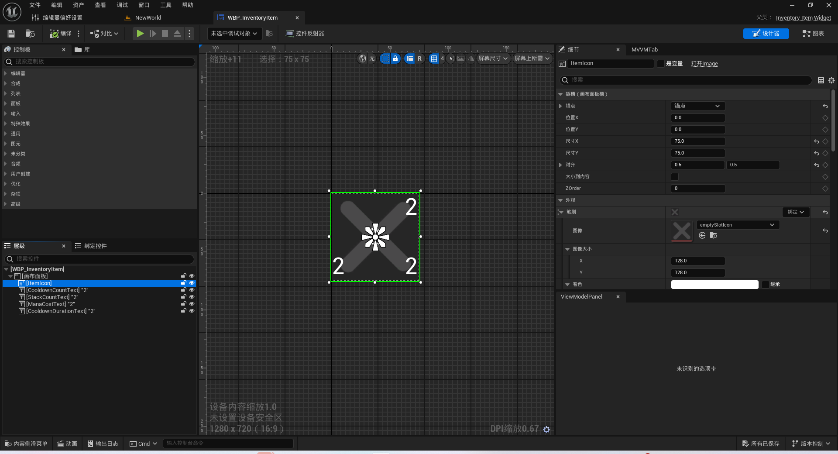Open the 绑定 bind dropdown for brush
The width and height of the screenshot is (838, 454).
click(796, 212)
